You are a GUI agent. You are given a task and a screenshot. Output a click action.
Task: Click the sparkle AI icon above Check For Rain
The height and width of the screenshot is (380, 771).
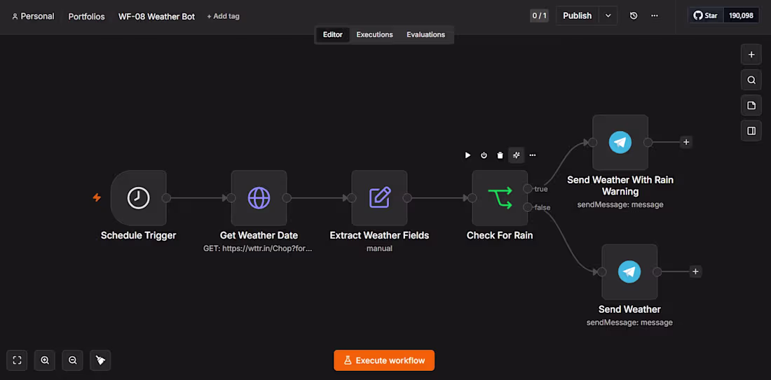(x=517, y=155)
